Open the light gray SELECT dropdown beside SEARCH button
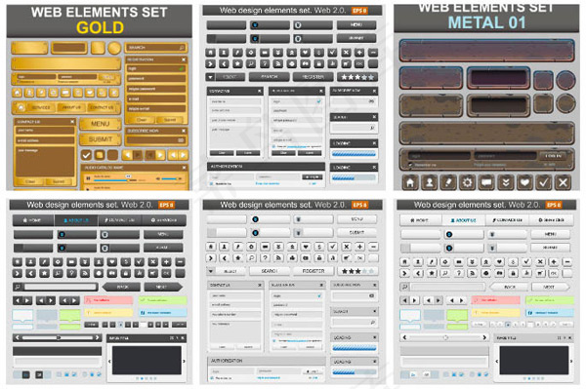Viewport: 586px width, 389px height. [x=225, y=271]
